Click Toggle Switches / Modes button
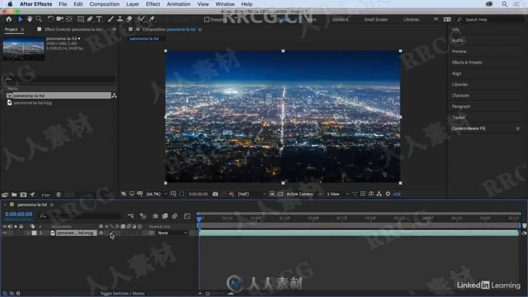The image size is (528, 297). tap(122, 293)
